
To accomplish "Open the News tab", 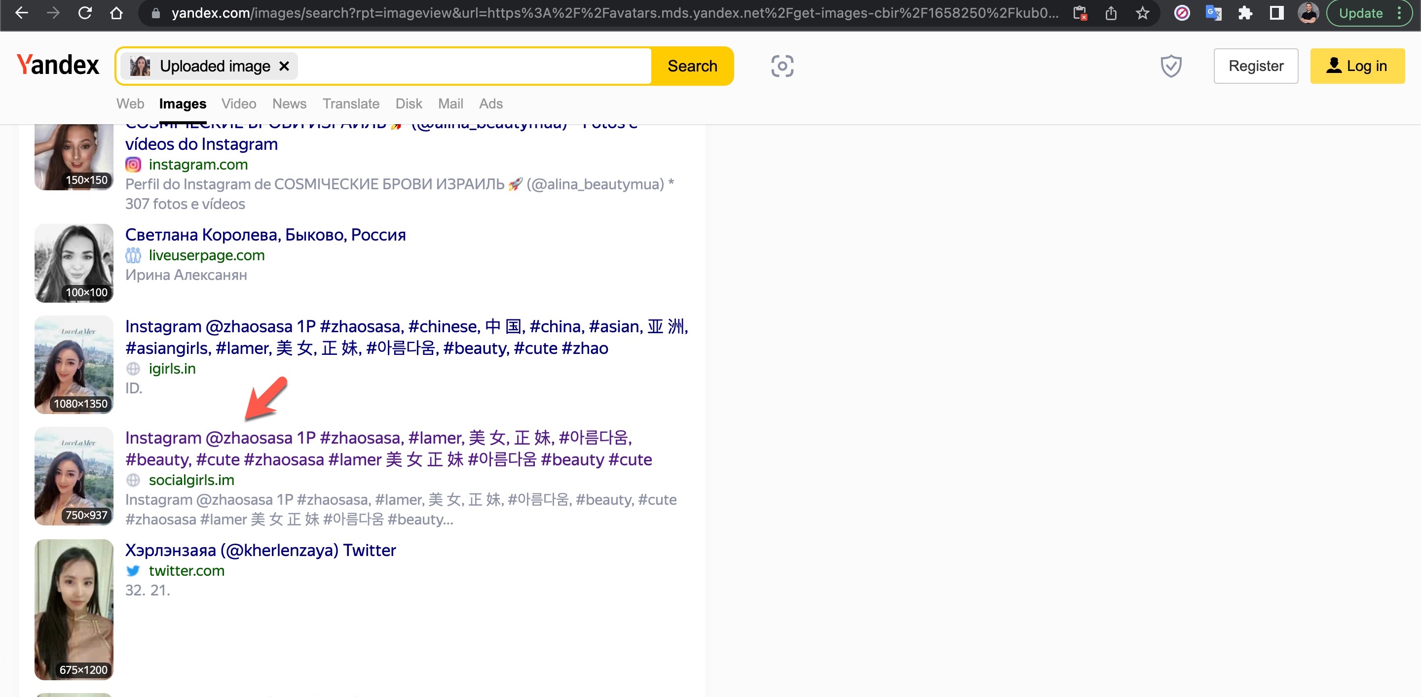I will [x=289, y=104].
